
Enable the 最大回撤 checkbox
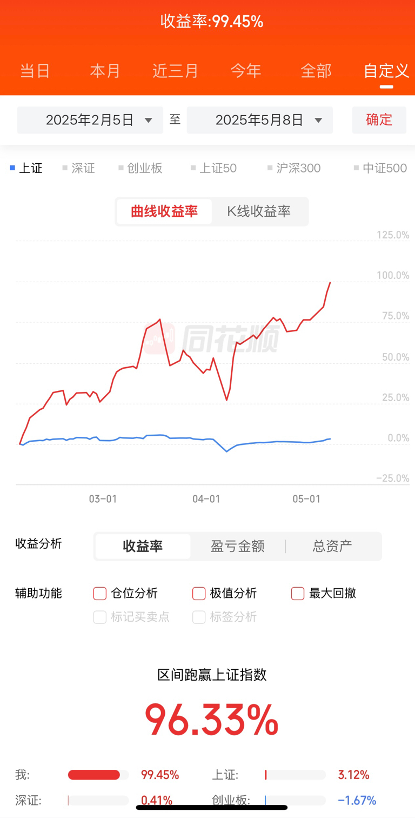(x=298, y=594)
